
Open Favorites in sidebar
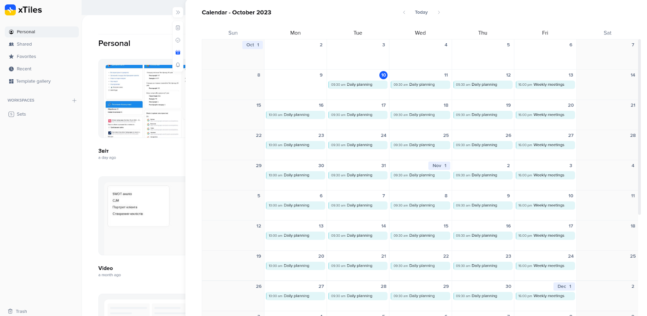click(42, 57)
